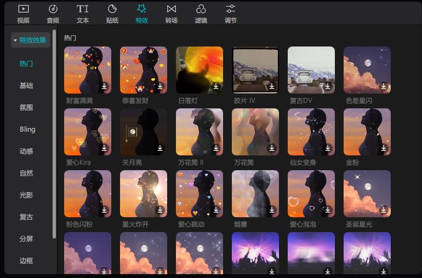Preview the 恭喜发财 effect thumbnail
The image size is (422, 278).
pos(144,70)
